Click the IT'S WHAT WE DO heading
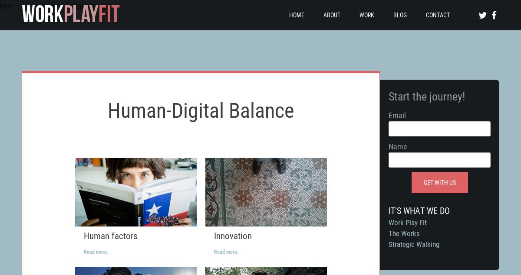Viewport: 521px width, 275px height. [x=419, y=211]
